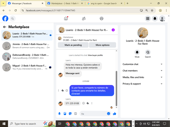Go back using the Marketplace back arrow
This screenshot has width=170, height=127.
5,27
